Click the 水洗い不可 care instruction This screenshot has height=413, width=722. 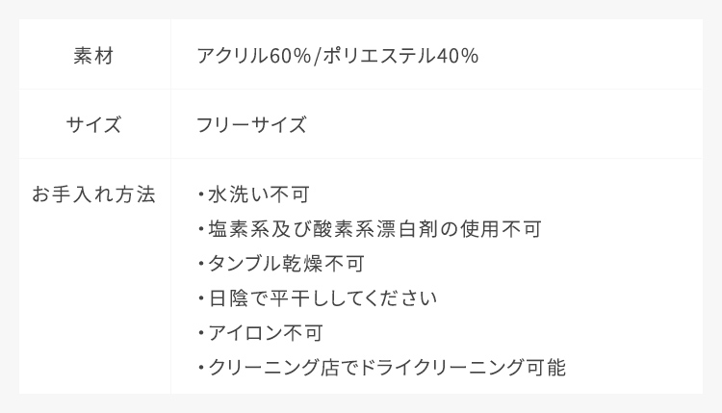click(x=259, y=195)
